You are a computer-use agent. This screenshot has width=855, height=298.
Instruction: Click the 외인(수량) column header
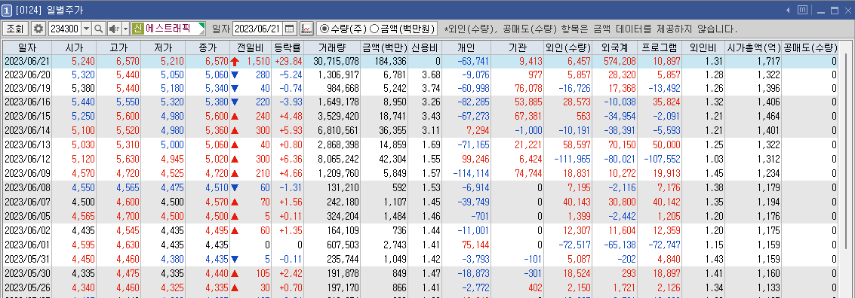[568, 48]
